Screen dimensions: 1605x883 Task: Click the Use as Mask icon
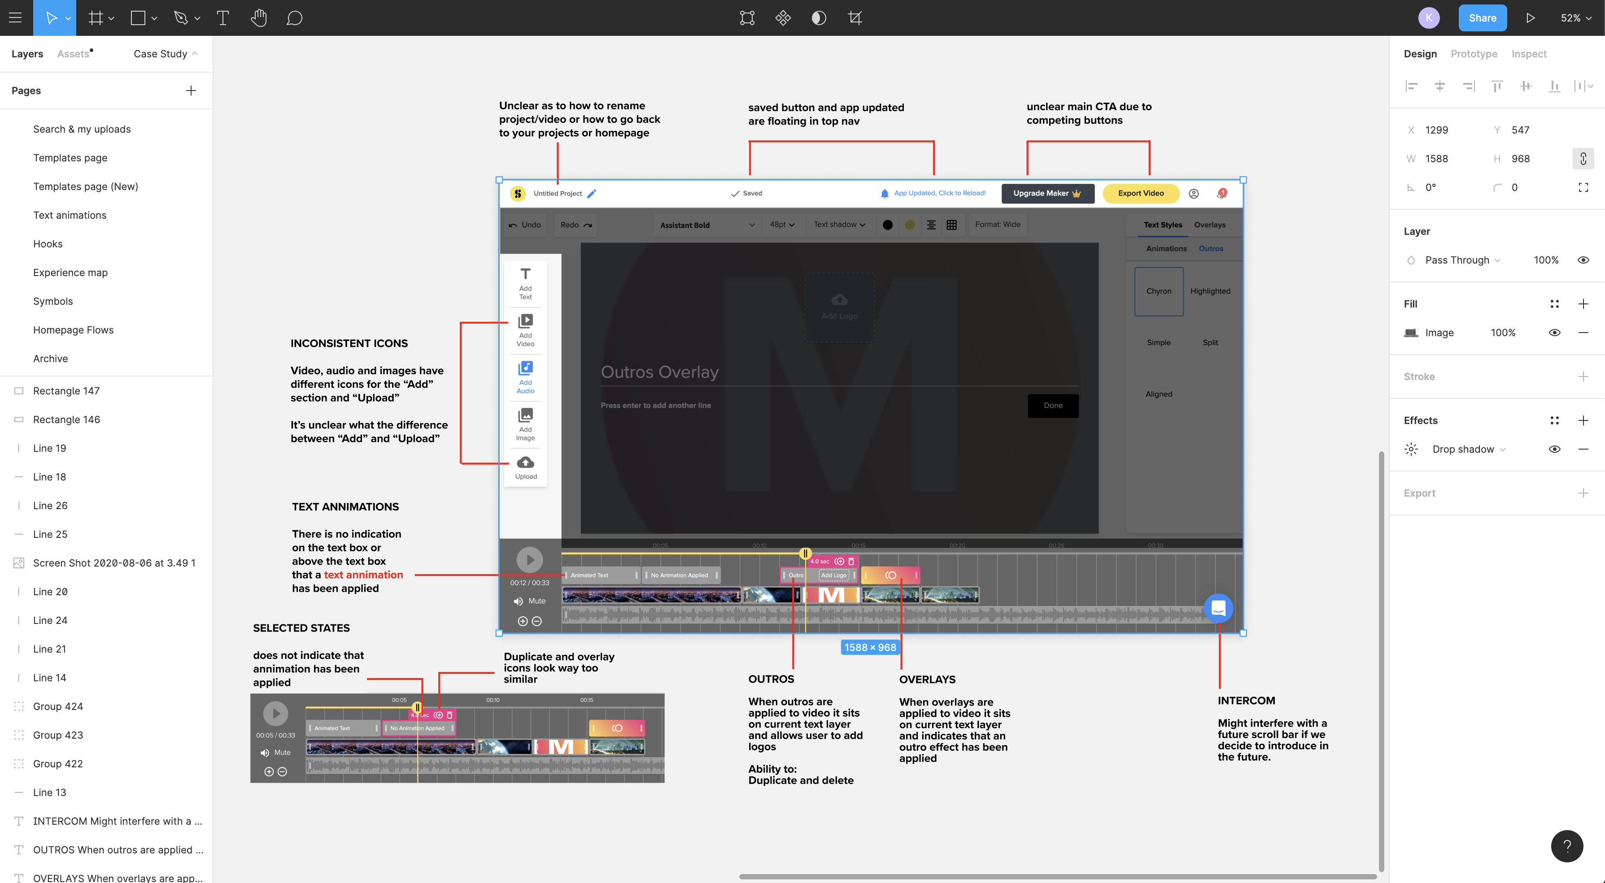(819, 18)
